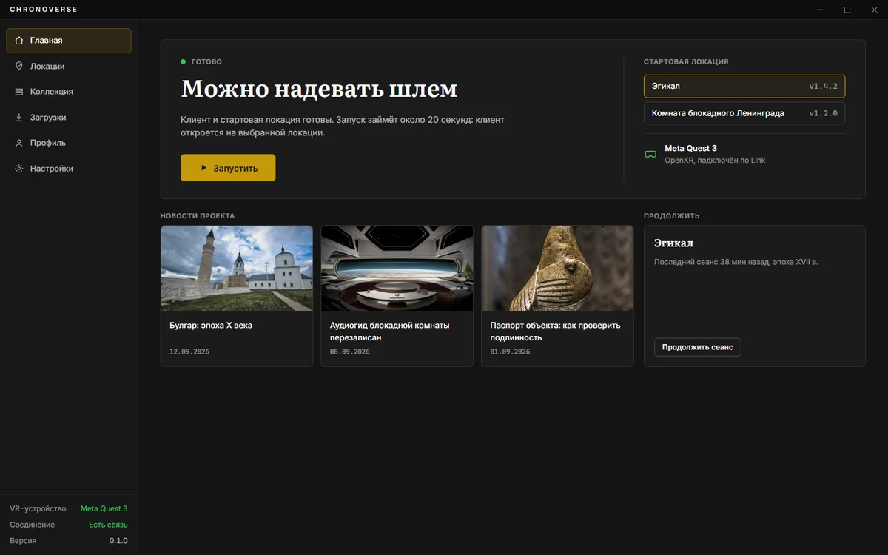Click the Эгикал title in Продолжить card
888x555 pixels.
[673, 243]
